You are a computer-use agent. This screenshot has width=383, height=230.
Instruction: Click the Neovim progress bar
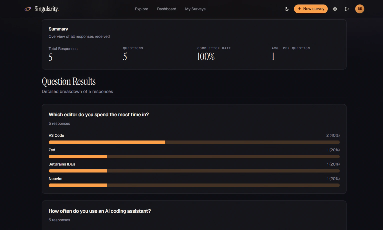[194, 185]
